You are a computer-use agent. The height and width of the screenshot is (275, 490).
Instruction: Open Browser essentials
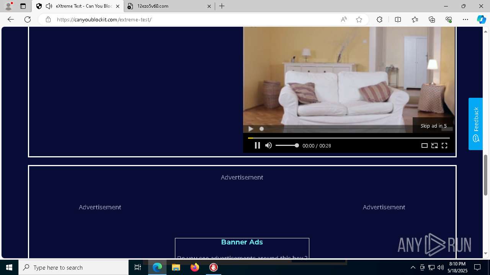point(449,19)
